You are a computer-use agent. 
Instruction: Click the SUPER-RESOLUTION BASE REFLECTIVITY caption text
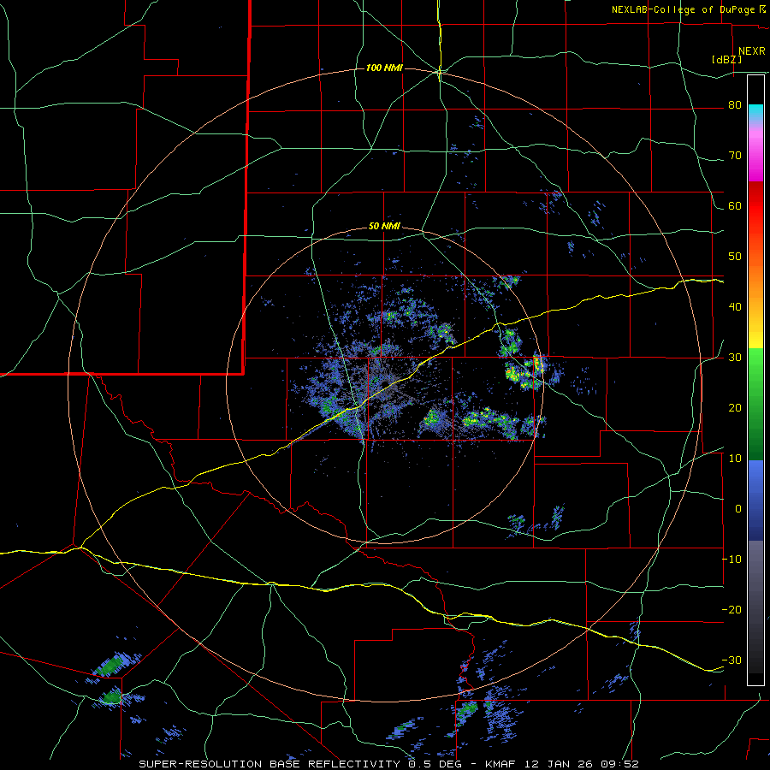(269, 764)
